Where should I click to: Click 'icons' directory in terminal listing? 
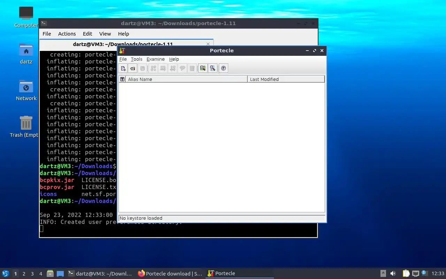[48, 194]
